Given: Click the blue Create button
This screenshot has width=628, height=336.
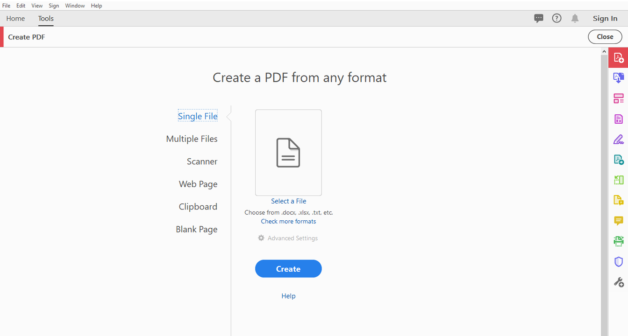Looking at the screenshot, I should pyautogui.click(x=288, y=269).
